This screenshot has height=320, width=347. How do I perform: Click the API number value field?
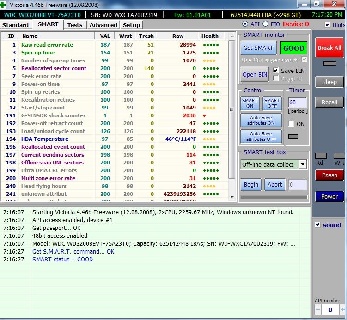(x=330, y=309)
